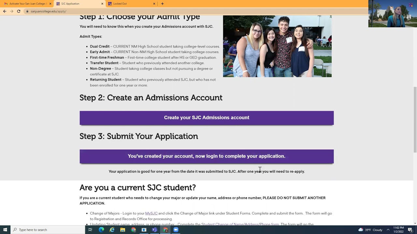Click the Step 3 Submit Your Application heading

click(139, 136)
